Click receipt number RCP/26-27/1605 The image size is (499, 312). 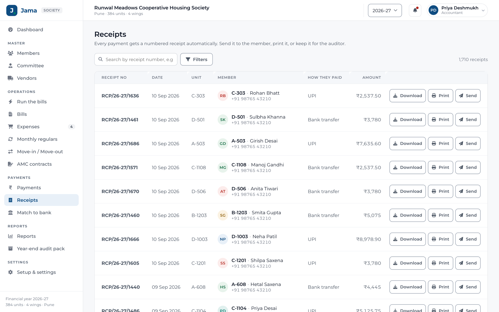click(x=120, y=263)
